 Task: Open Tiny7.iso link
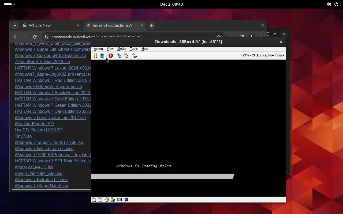[23, 136]
